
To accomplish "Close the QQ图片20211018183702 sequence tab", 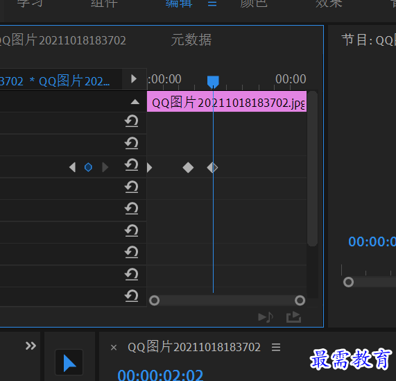I will pyautogui.click(x=114, y=348).
